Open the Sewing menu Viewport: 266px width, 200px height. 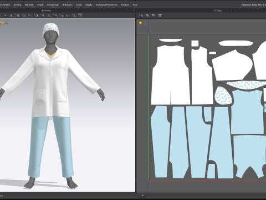click(17, 4)
